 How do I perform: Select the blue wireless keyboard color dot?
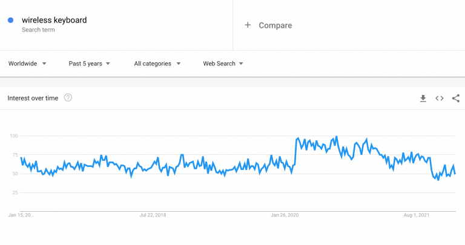[10, 20]
